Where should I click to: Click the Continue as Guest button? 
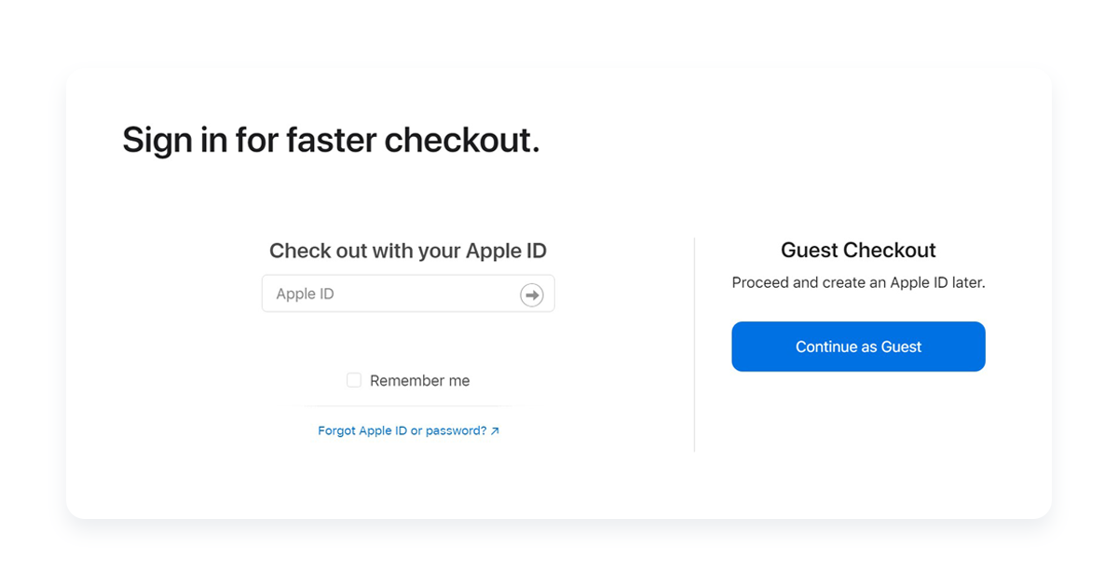click(858, 347)
